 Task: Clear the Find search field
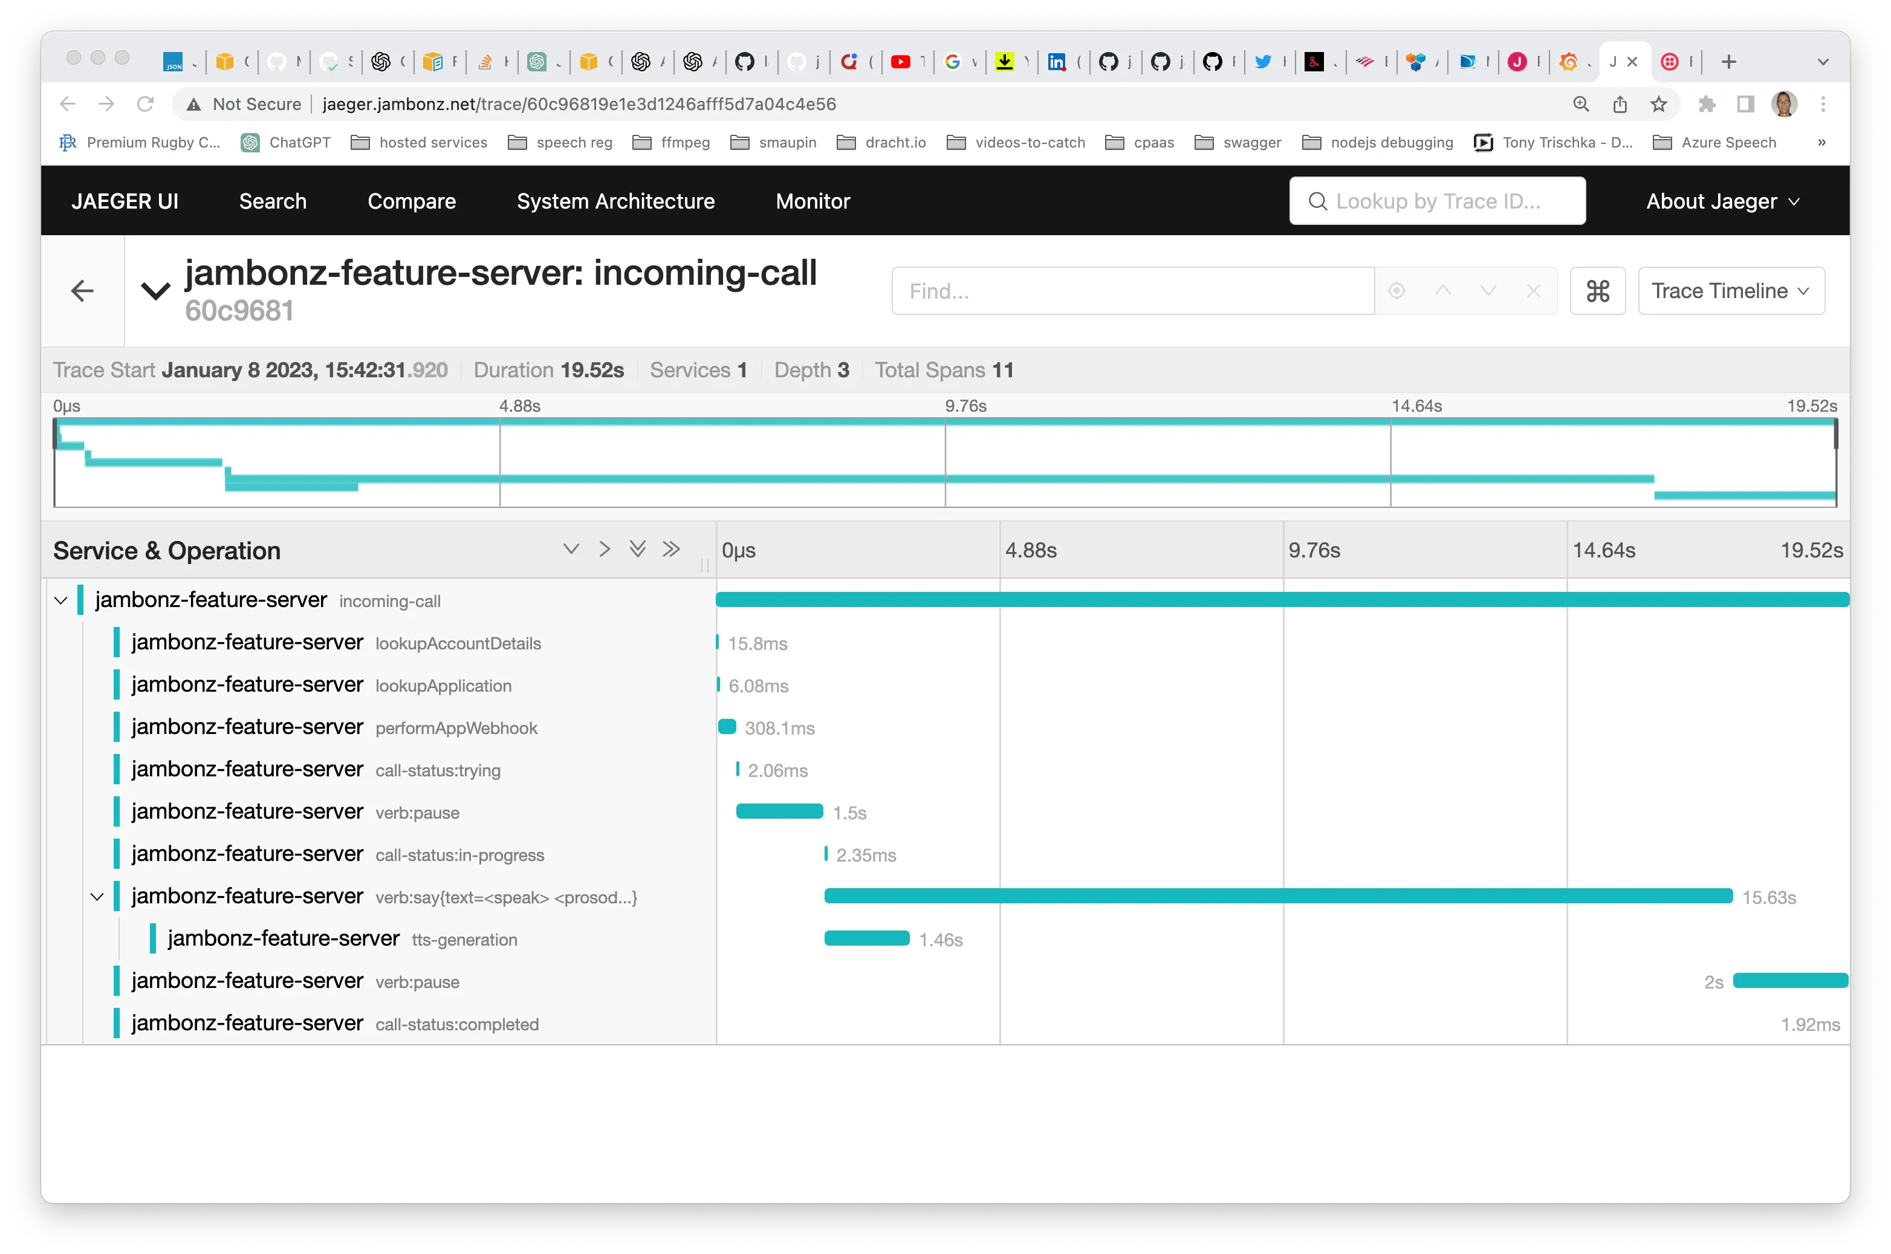click(1533, 290)
